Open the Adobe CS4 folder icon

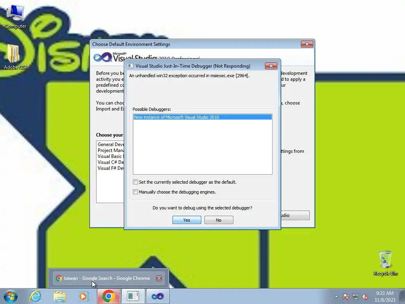[15, 57]
